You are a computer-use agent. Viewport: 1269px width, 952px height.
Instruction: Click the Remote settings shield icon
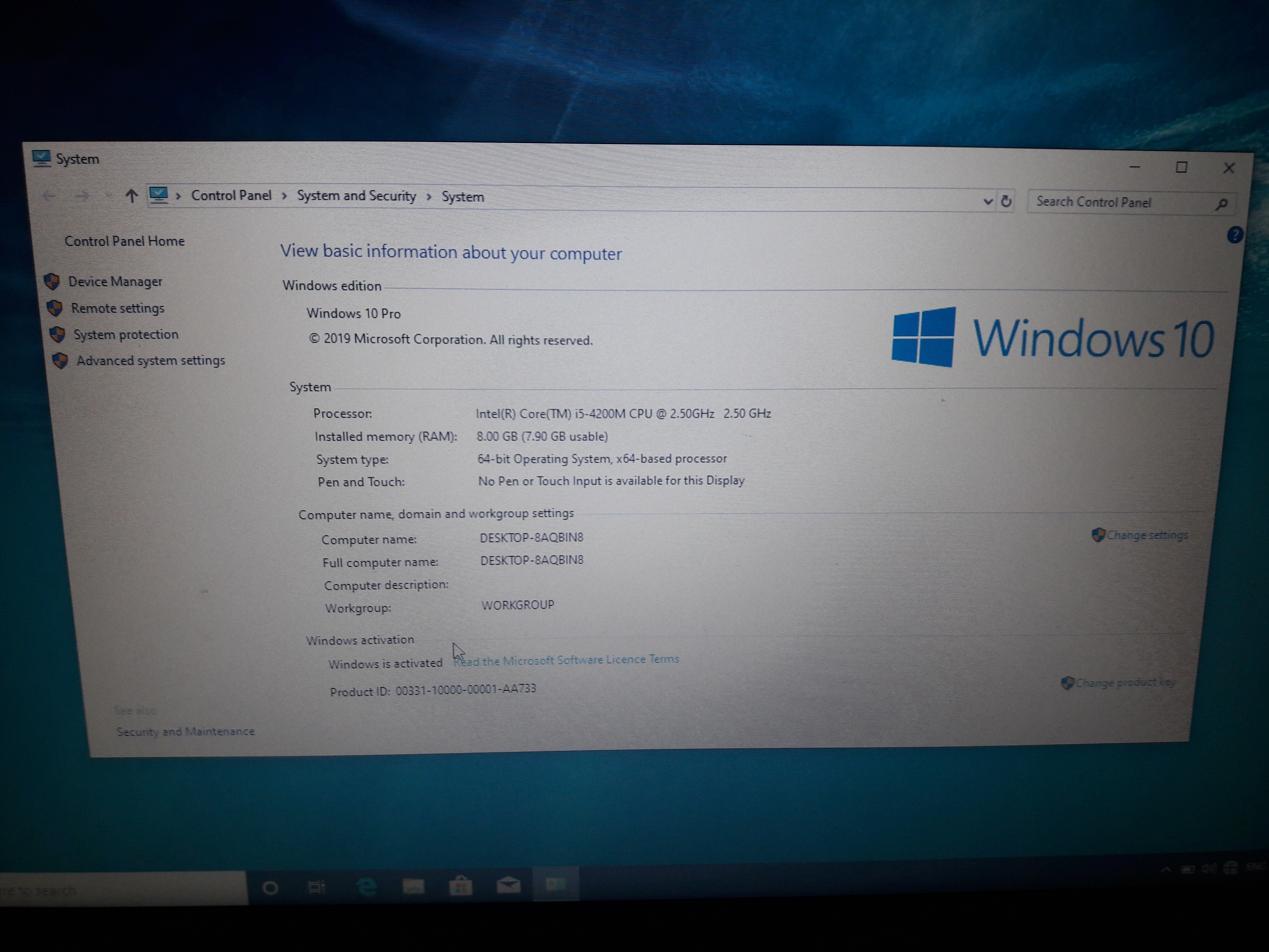[55, 308]
